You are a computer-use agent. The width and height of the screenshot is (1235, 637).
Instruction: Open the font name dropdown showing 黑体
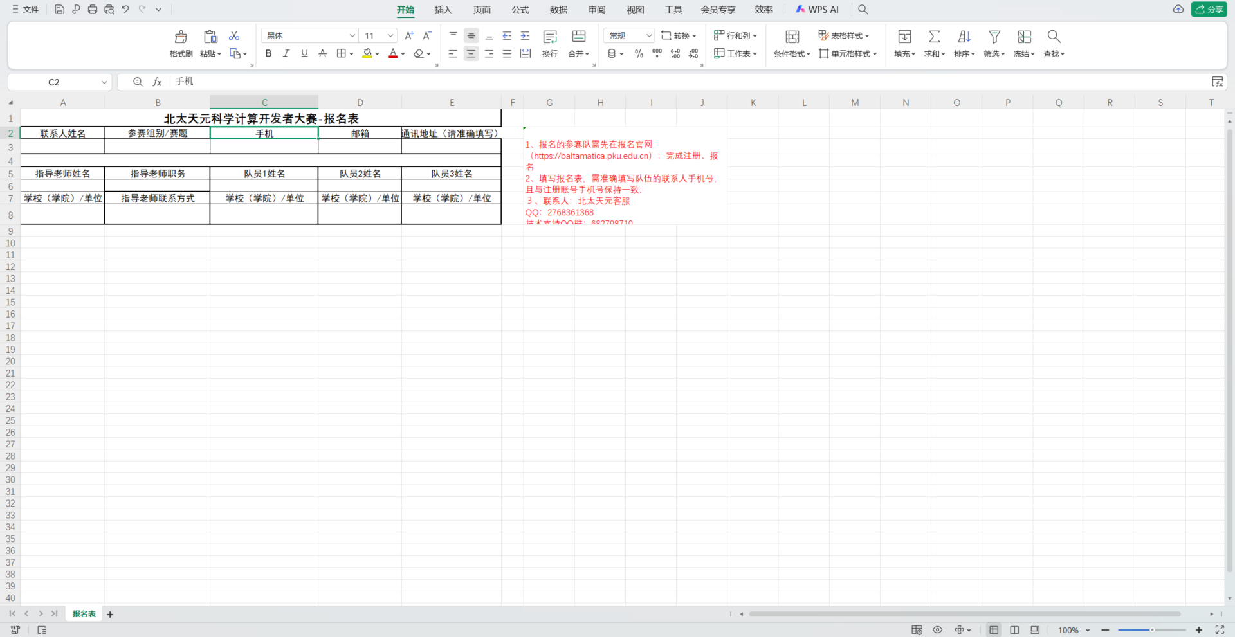pos(352,36)
